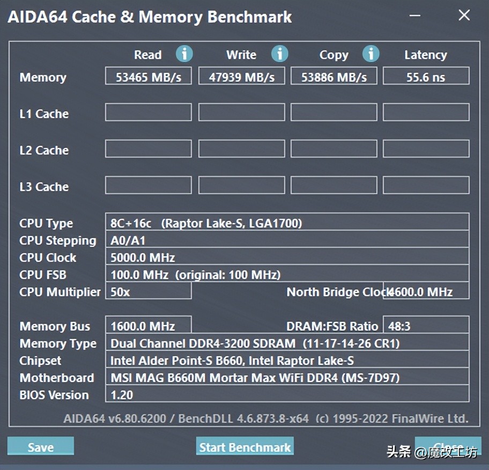The image size is (489, 470).
Task: Click the empty L1 Cache Read cell
Action: pyautogui.click(x=149, y=112)
